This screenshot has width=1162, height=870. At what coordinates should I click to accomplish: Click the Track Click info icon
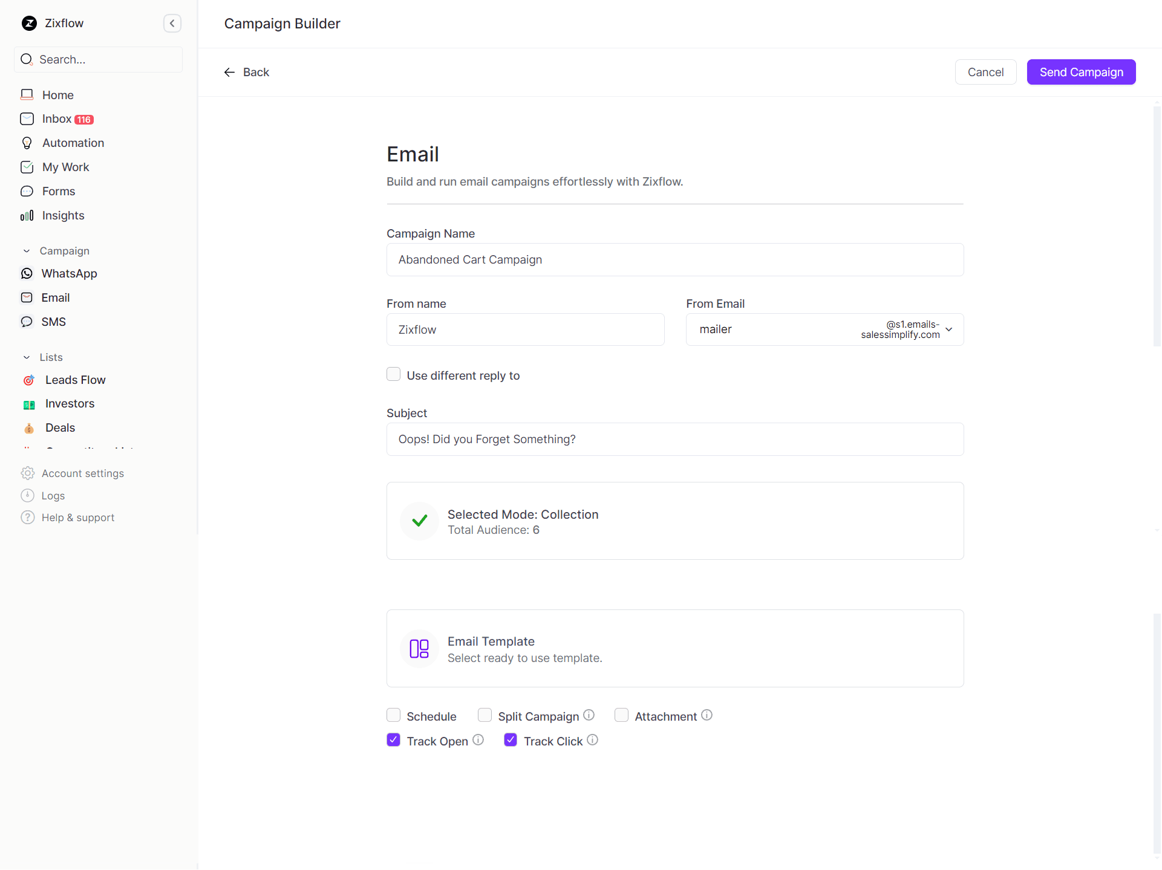pos(592,740)
